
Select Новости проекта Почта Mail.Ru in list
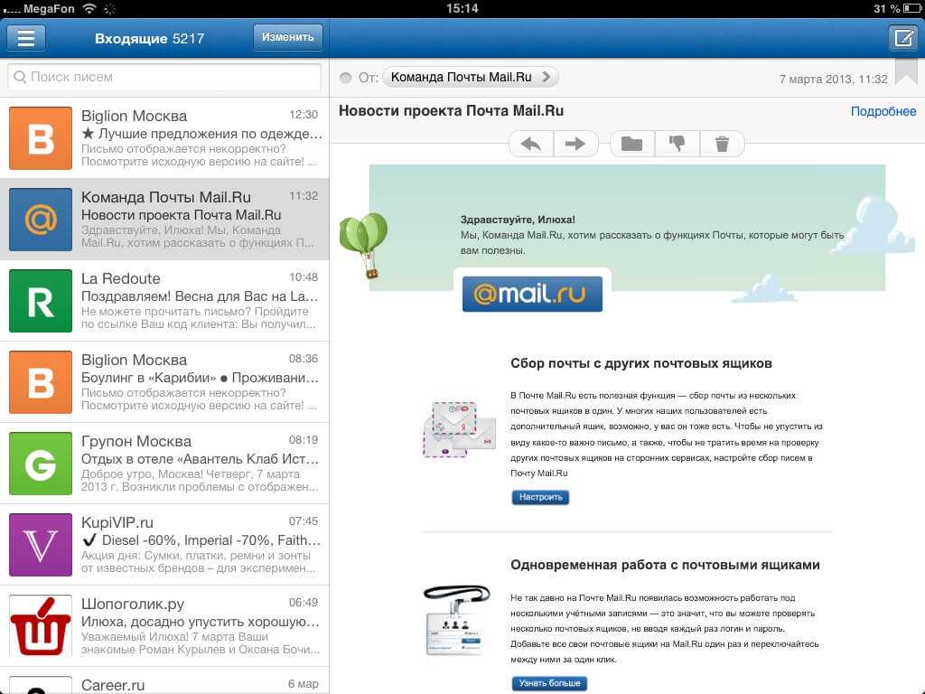[164, 220]
